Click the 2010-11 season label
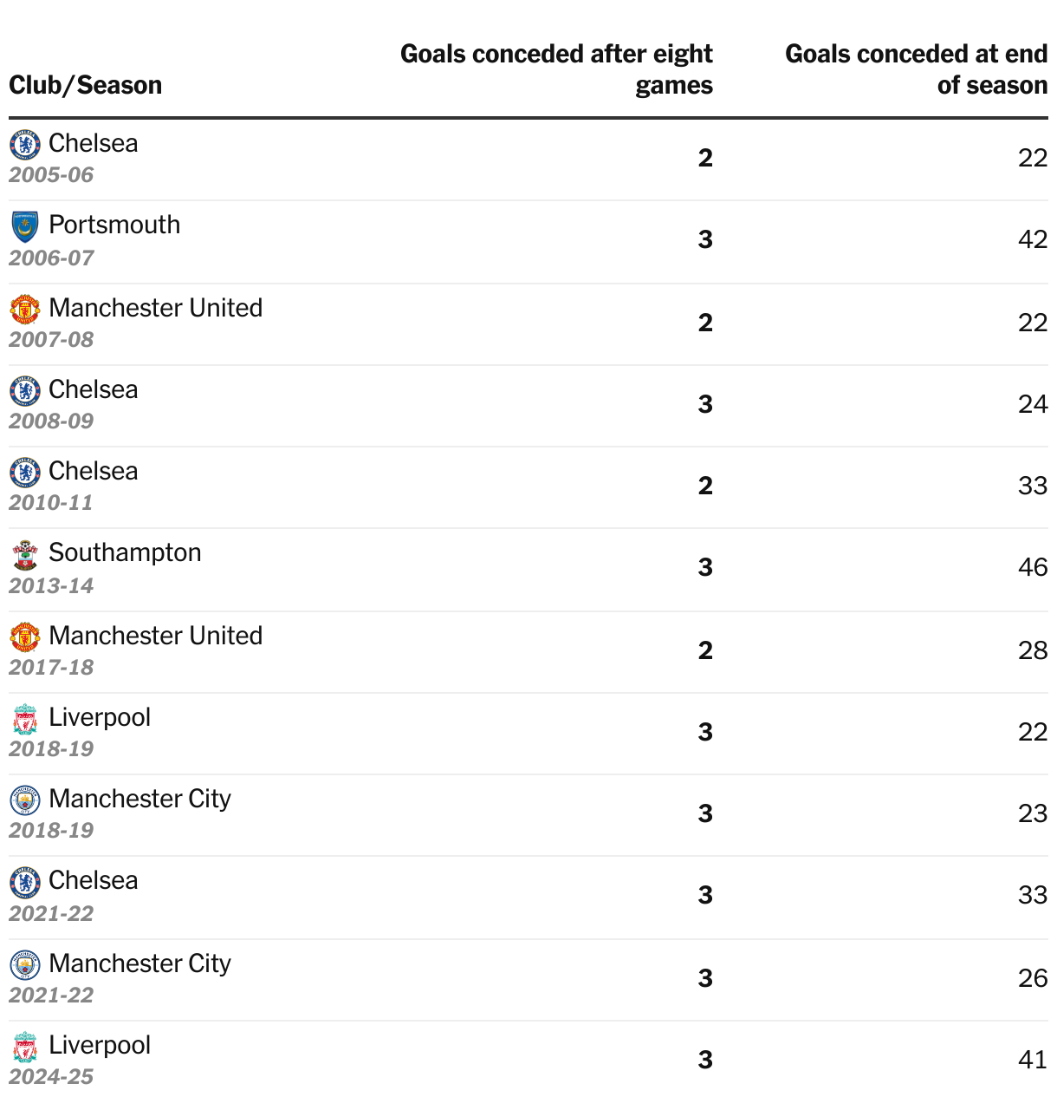This screenshot has width=1057, height=1110. point(51,503)
